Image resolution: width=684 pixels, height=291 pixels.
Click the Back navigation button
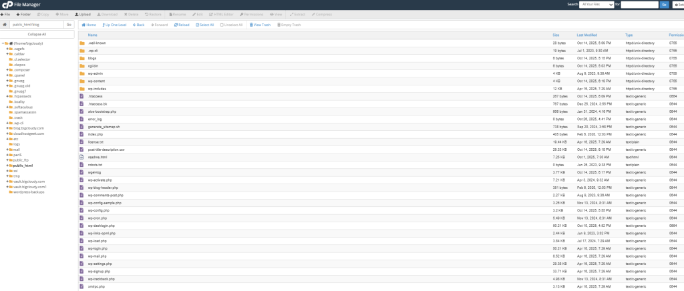(139, 25)
